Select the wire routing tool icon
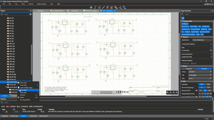 (x=95, y=7)
